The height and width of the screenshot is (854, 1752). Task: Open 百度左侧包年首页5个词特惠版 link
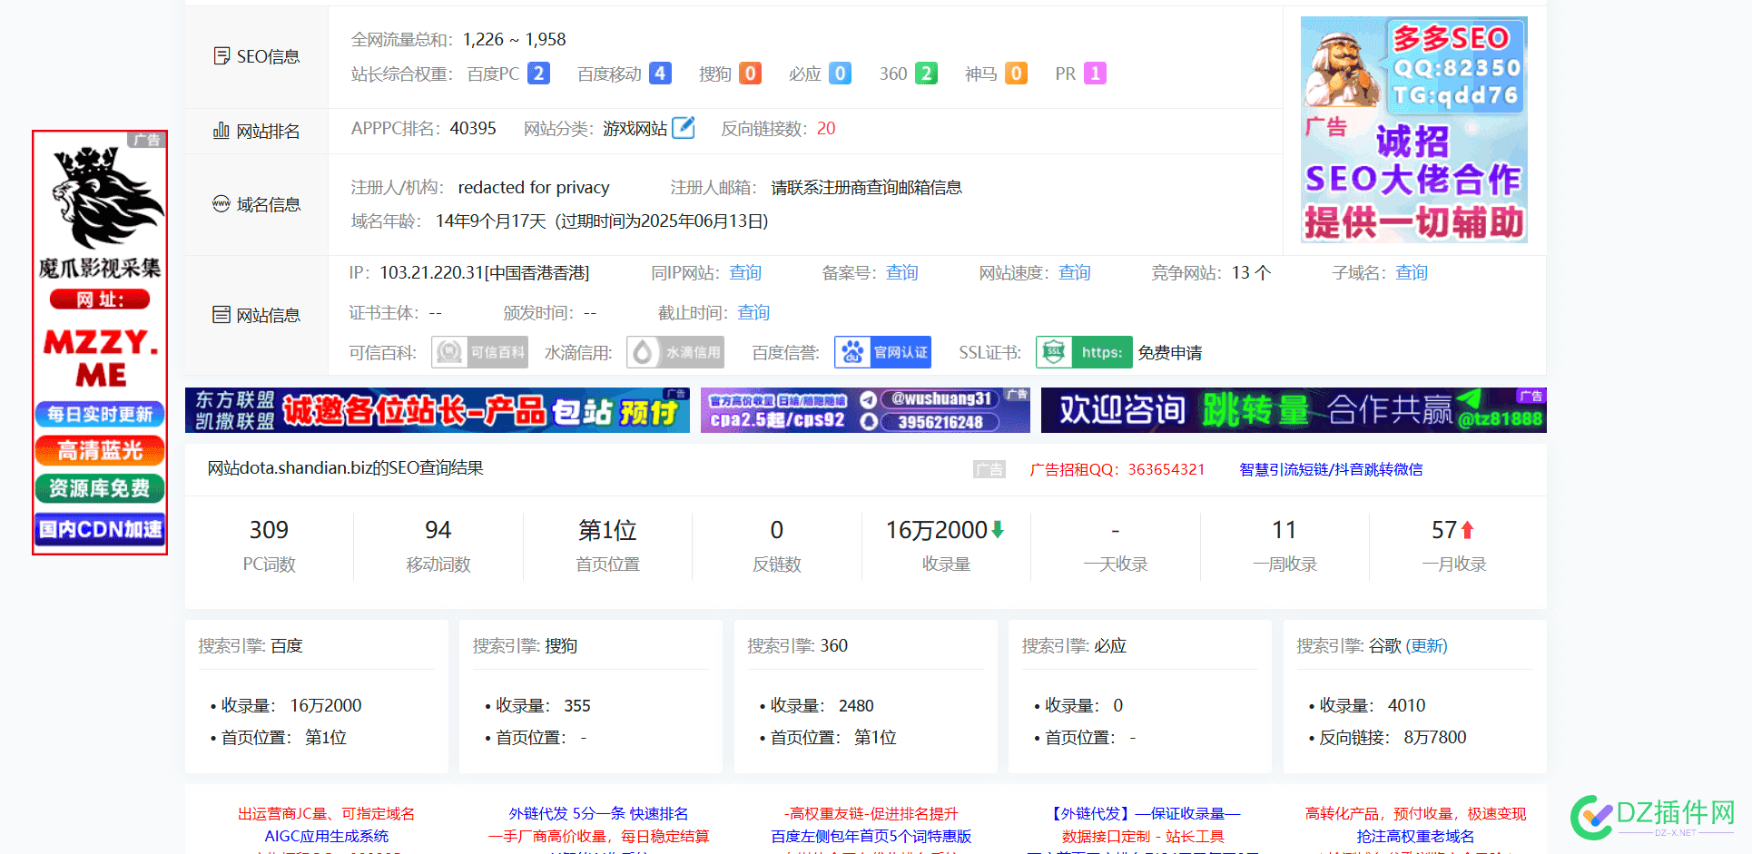tap(871, 836)
